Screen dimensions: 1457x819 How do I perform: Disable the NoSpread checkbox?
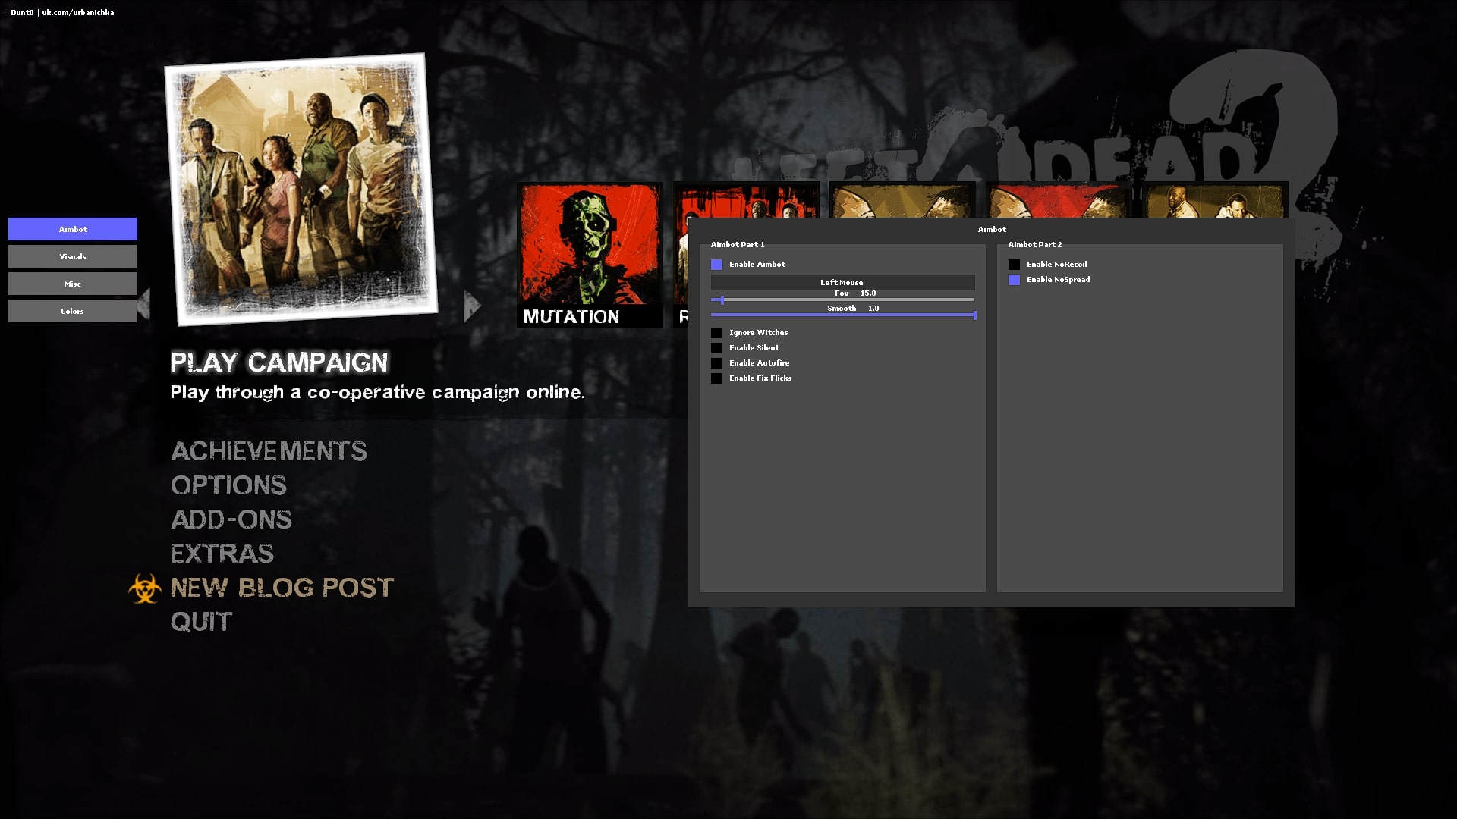[x=1014, y=280]
